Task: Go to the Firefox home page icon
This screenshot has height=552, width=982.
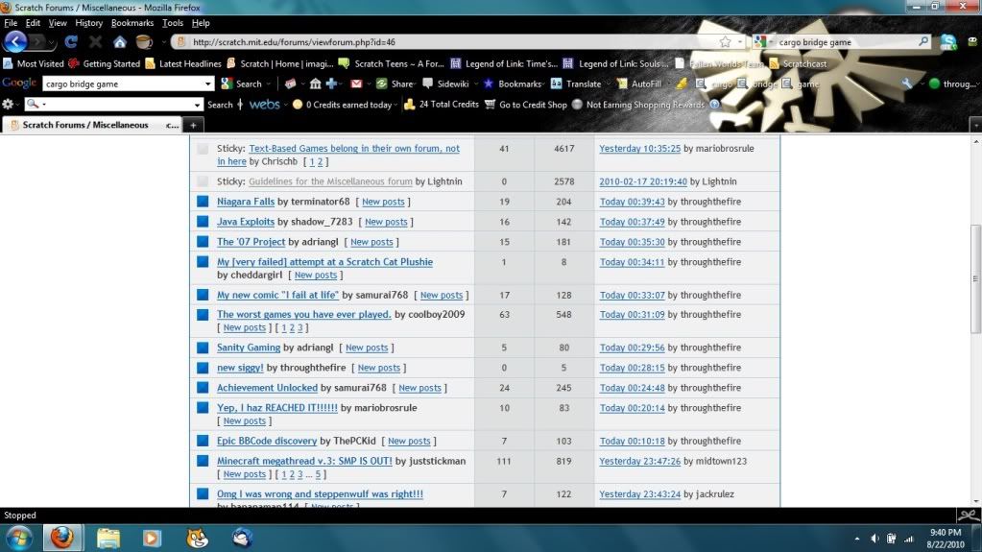Action: tap(120, 42)
